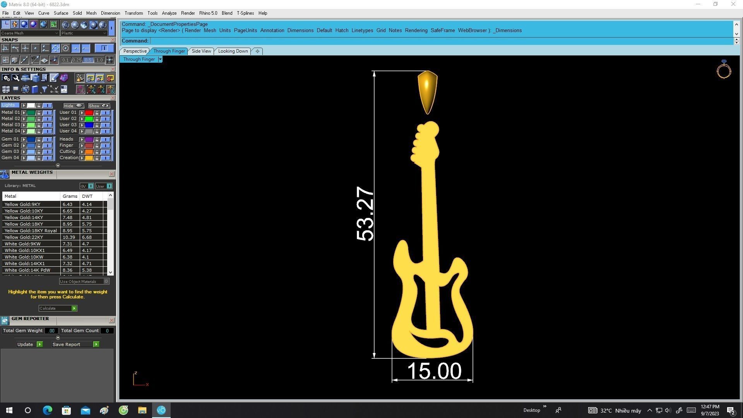
Task: Expand the Gem Reporter section arrow
Action: (x=58, y=337)
